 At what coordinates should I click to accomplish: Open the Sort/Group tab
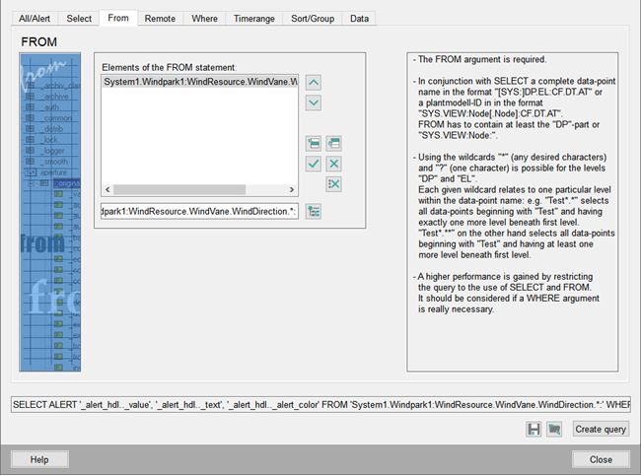point(313,19)
